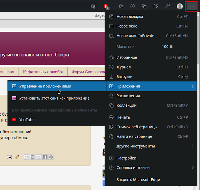Screen dimensions: 200x190
Task: Click the three-dots settings menu button
Action: (192, 6)
